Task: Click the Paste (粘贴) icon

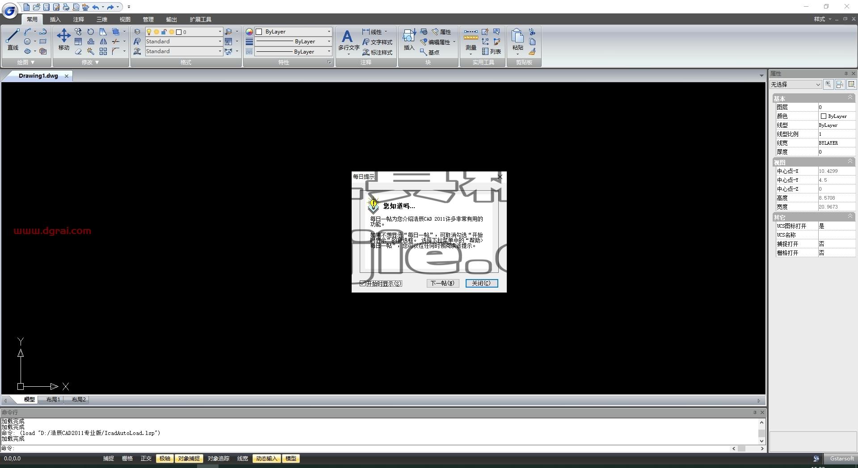Action: [x=517, y=39]
